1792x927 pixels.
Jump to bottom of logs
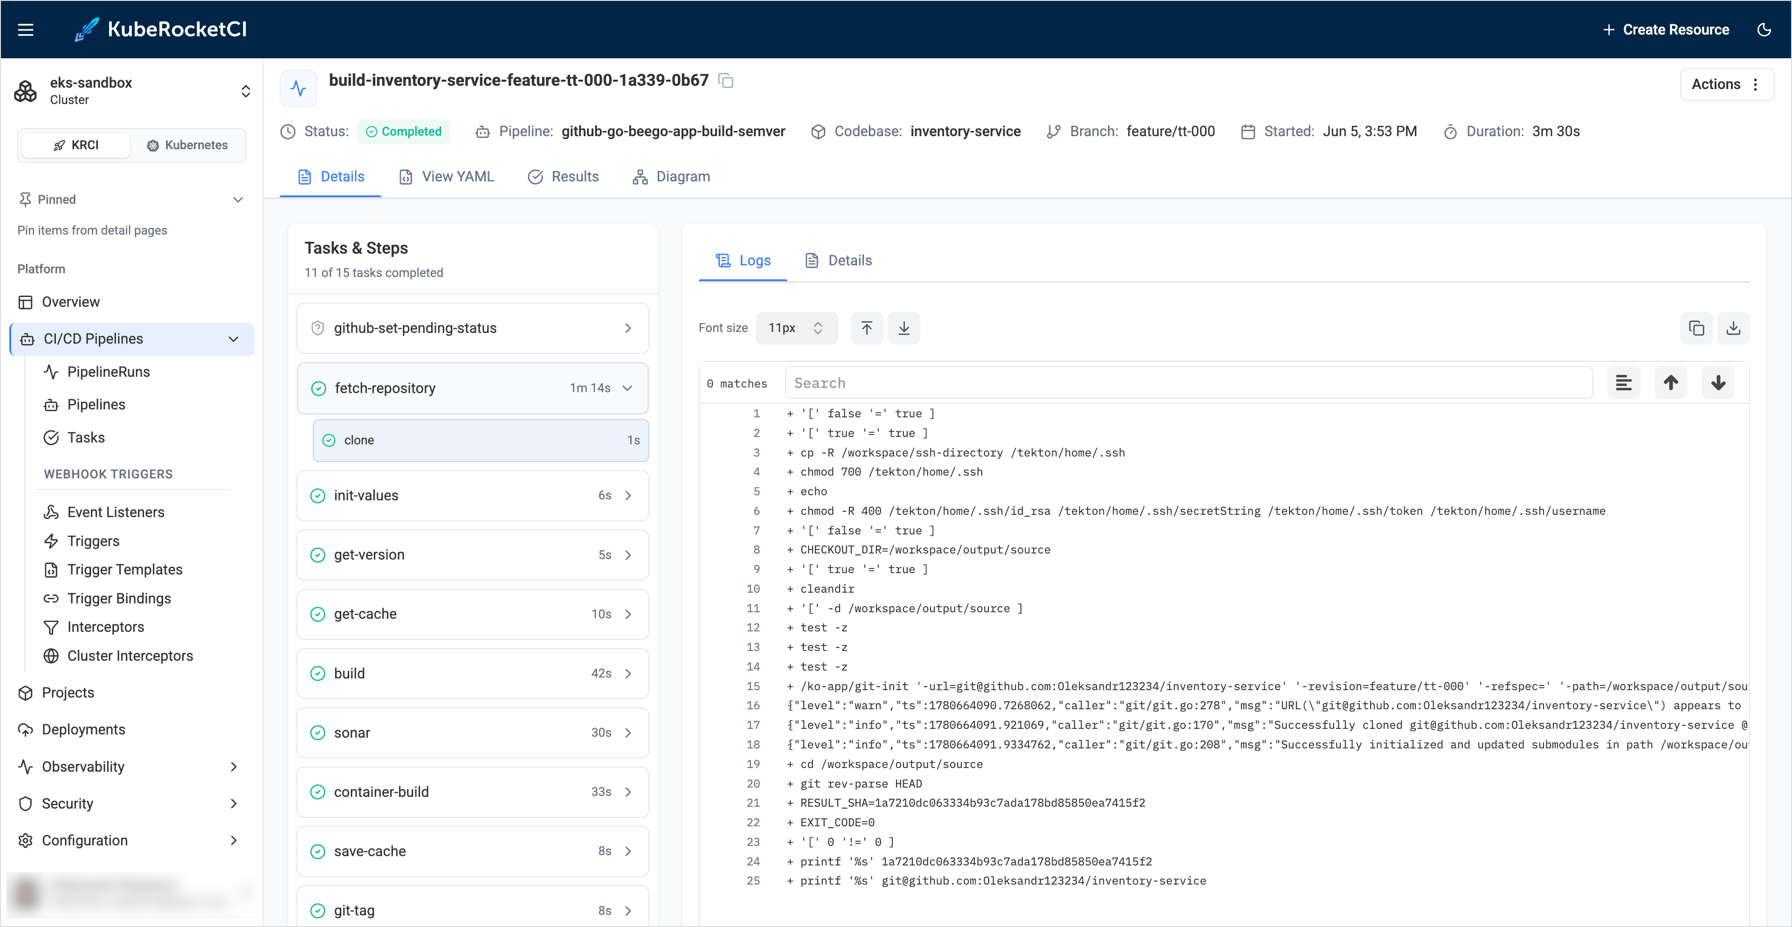(903, 328)
